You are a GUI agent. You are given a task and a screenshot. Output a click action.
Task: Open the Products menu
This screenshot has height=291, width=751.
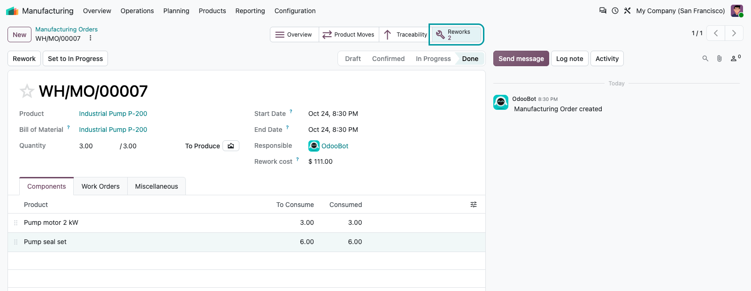[x=212, y=11]
